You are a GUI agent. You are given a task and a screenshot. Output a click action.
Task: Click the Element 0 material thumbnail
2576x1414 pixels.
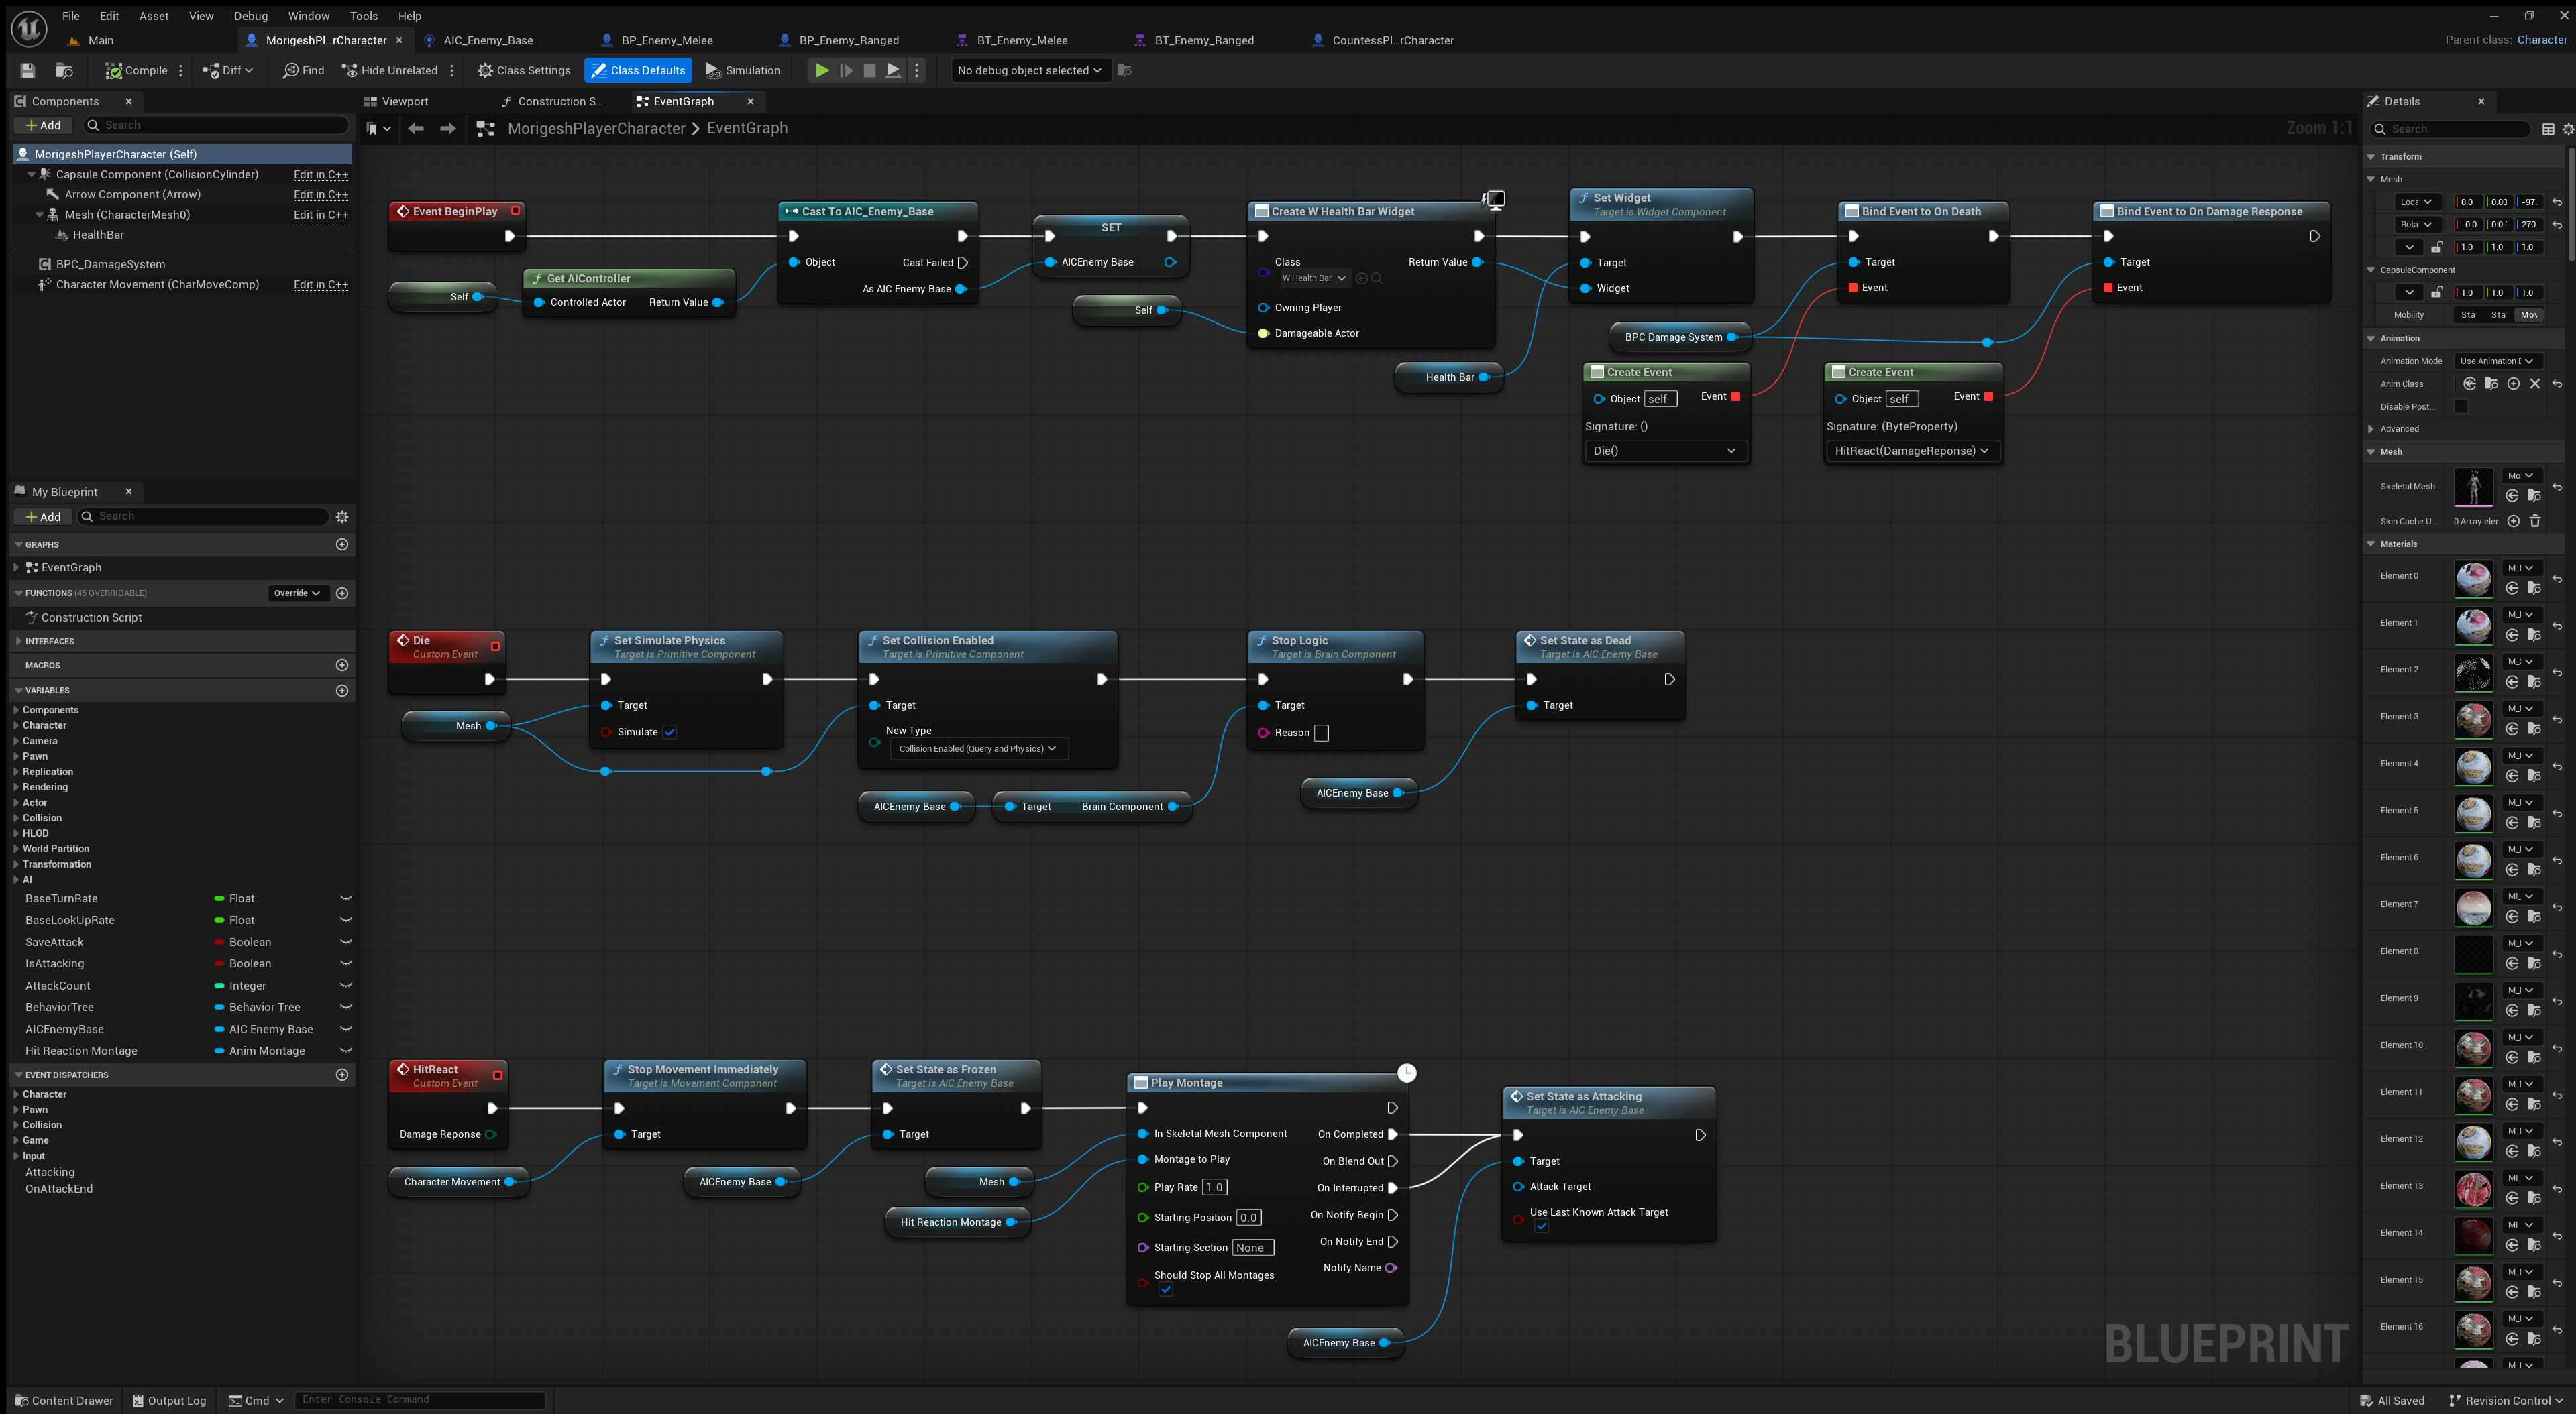[x=2473, y=579]
